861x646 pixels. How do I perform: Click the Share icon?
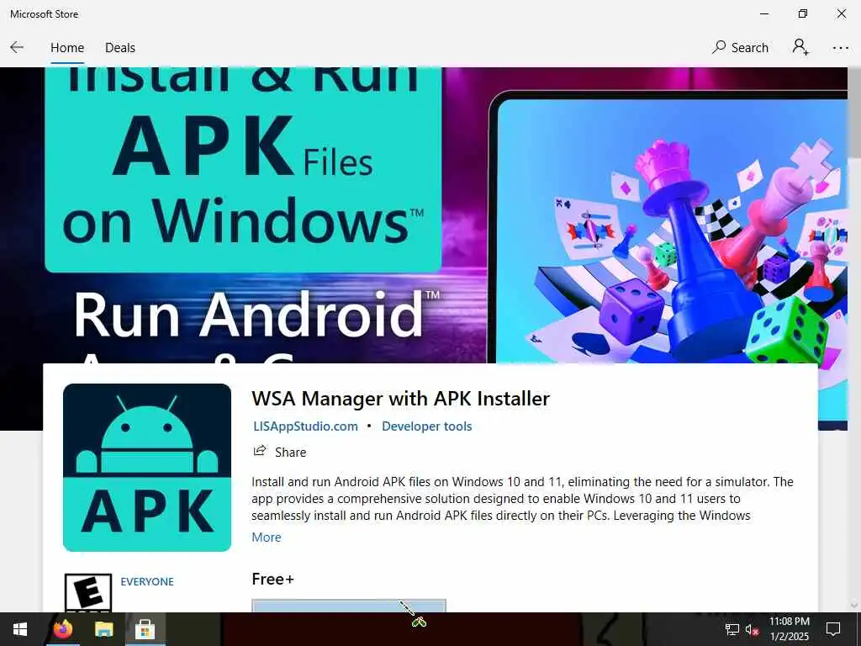[x=259, y=451]
